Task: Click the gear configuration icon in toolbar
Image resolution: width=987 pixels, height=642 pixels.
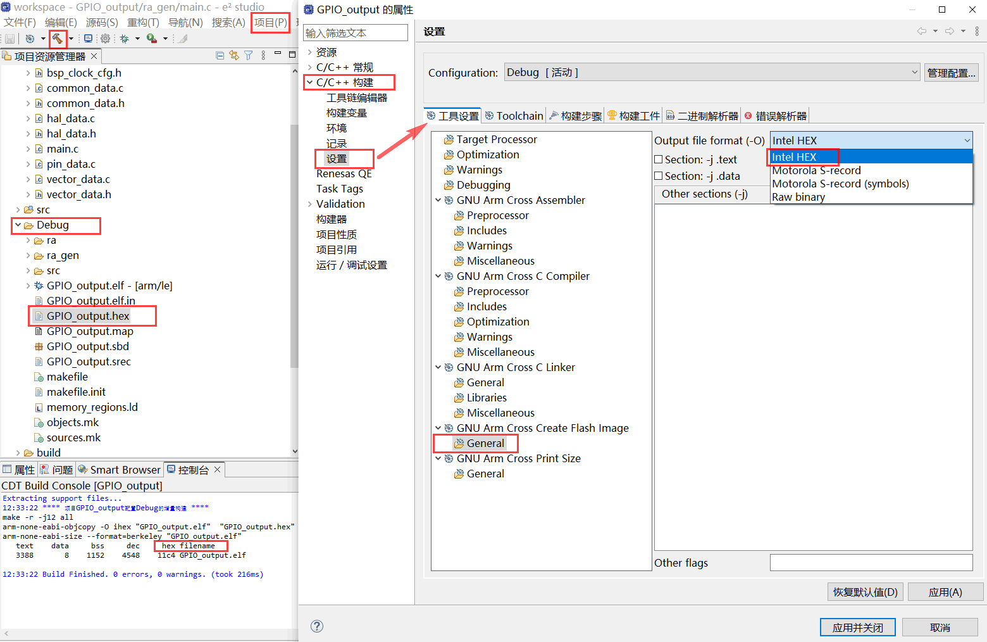Action: (106, 39)
